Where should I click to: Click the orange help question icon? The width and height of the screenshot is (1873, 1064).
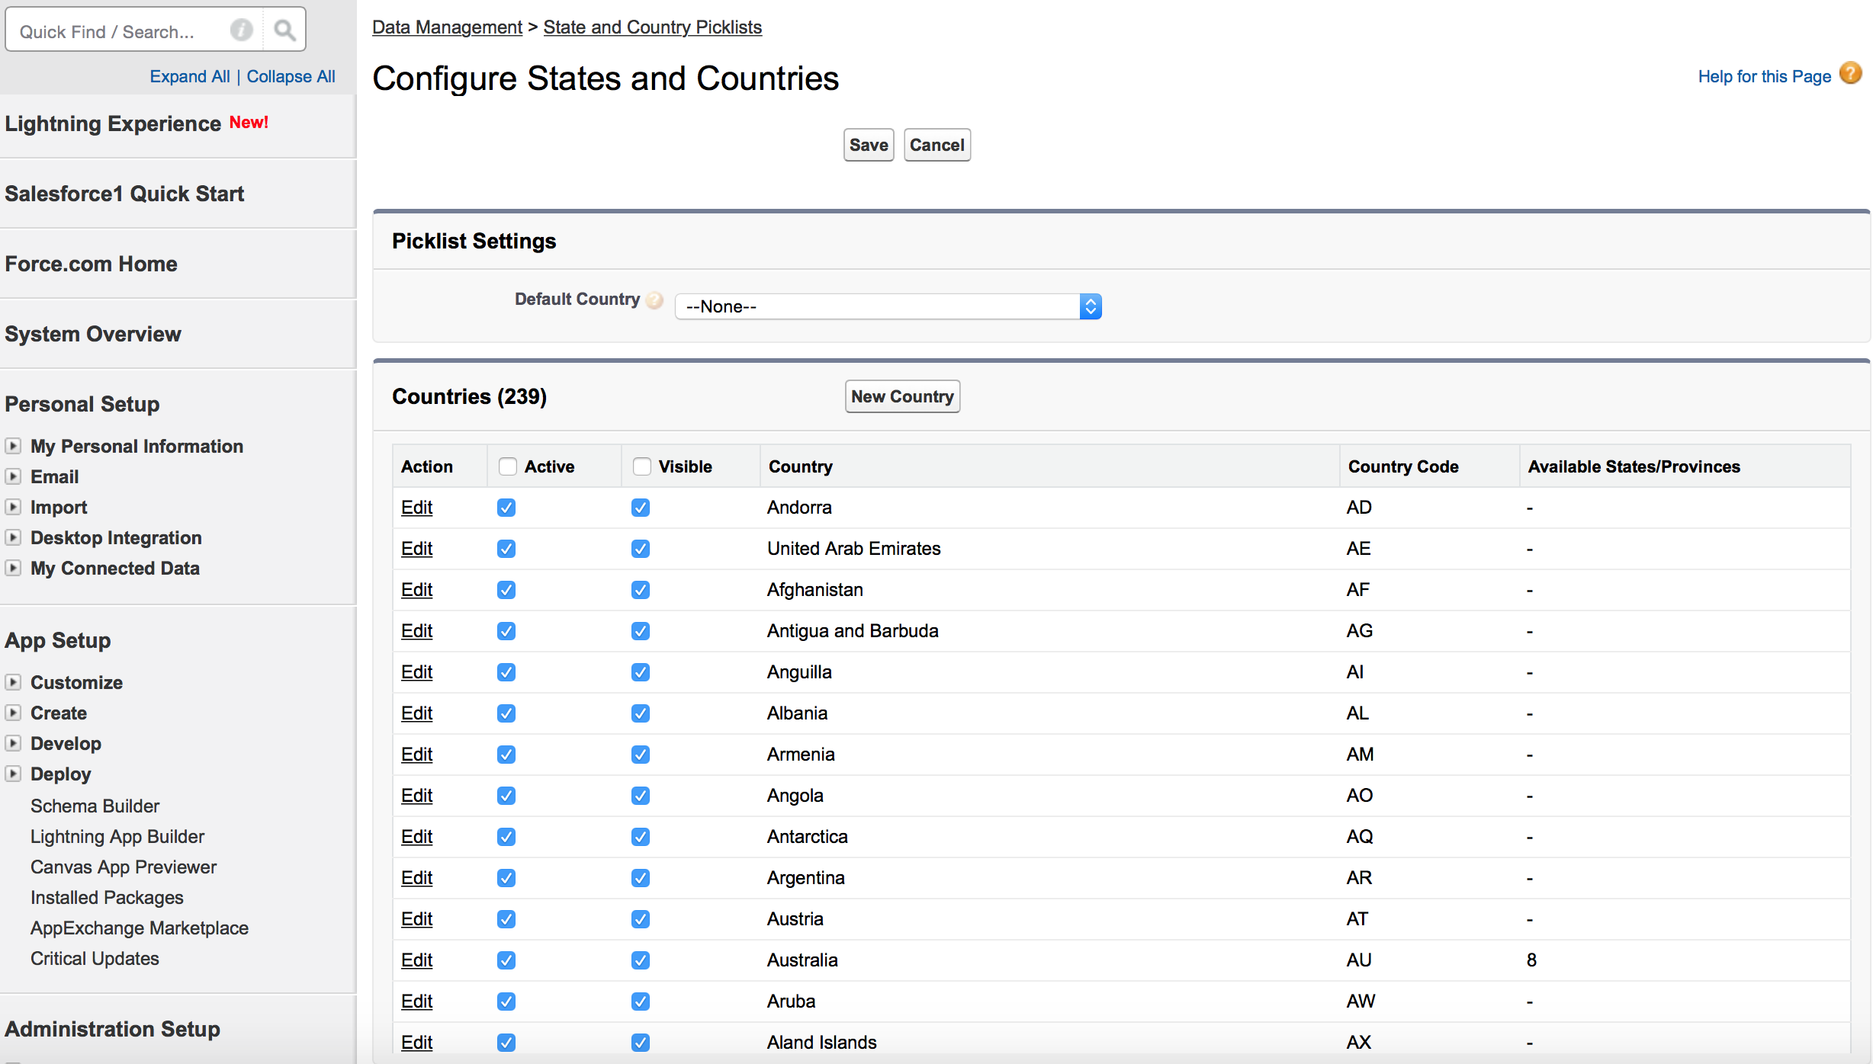click(x=1850, y=74)
